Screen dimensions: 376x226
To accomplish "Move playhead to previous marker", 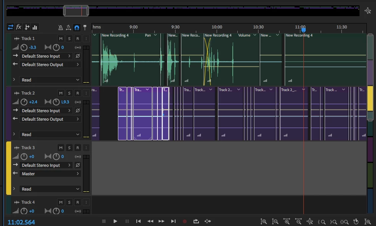I will coord(138,221).
